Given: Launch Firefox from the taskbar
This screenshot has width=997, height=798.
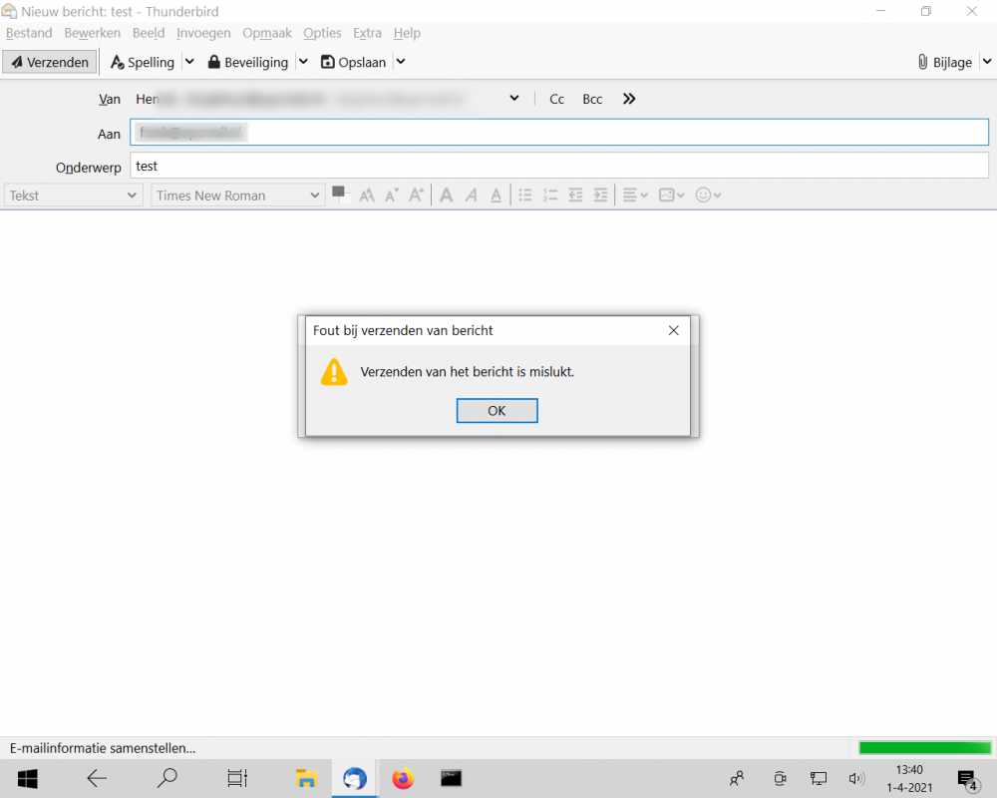Looking at the screenshot, I should 403,778.
